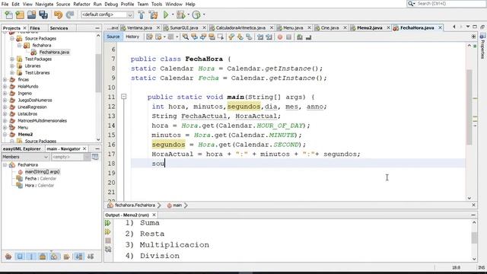
Task: Click the main breadcrumb item
Action: coord(177,205)
